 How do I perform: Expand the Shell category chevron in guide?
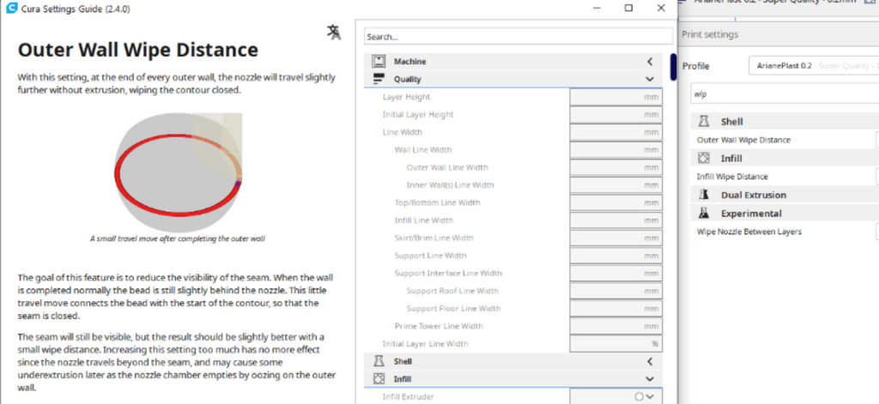(650, 361)
